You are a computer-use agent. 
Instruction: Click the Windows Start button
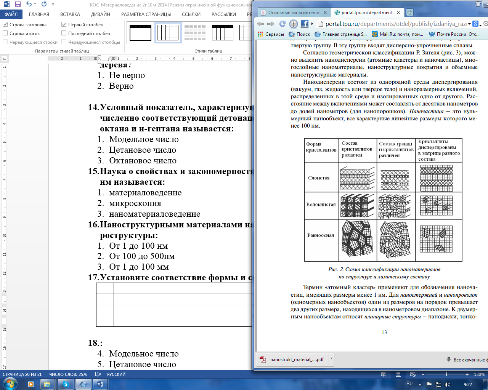click(x=10, y=383)
